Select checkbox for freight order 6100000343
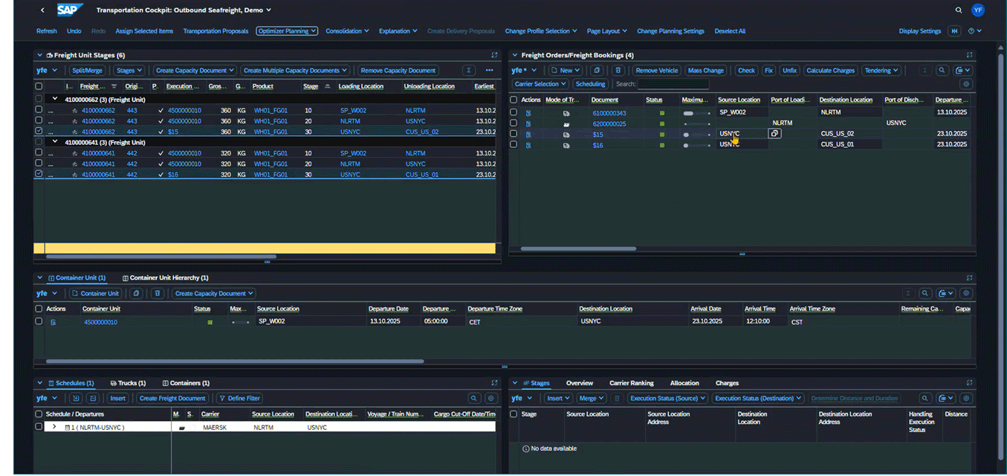The image size is (1007, 476). 514,112
